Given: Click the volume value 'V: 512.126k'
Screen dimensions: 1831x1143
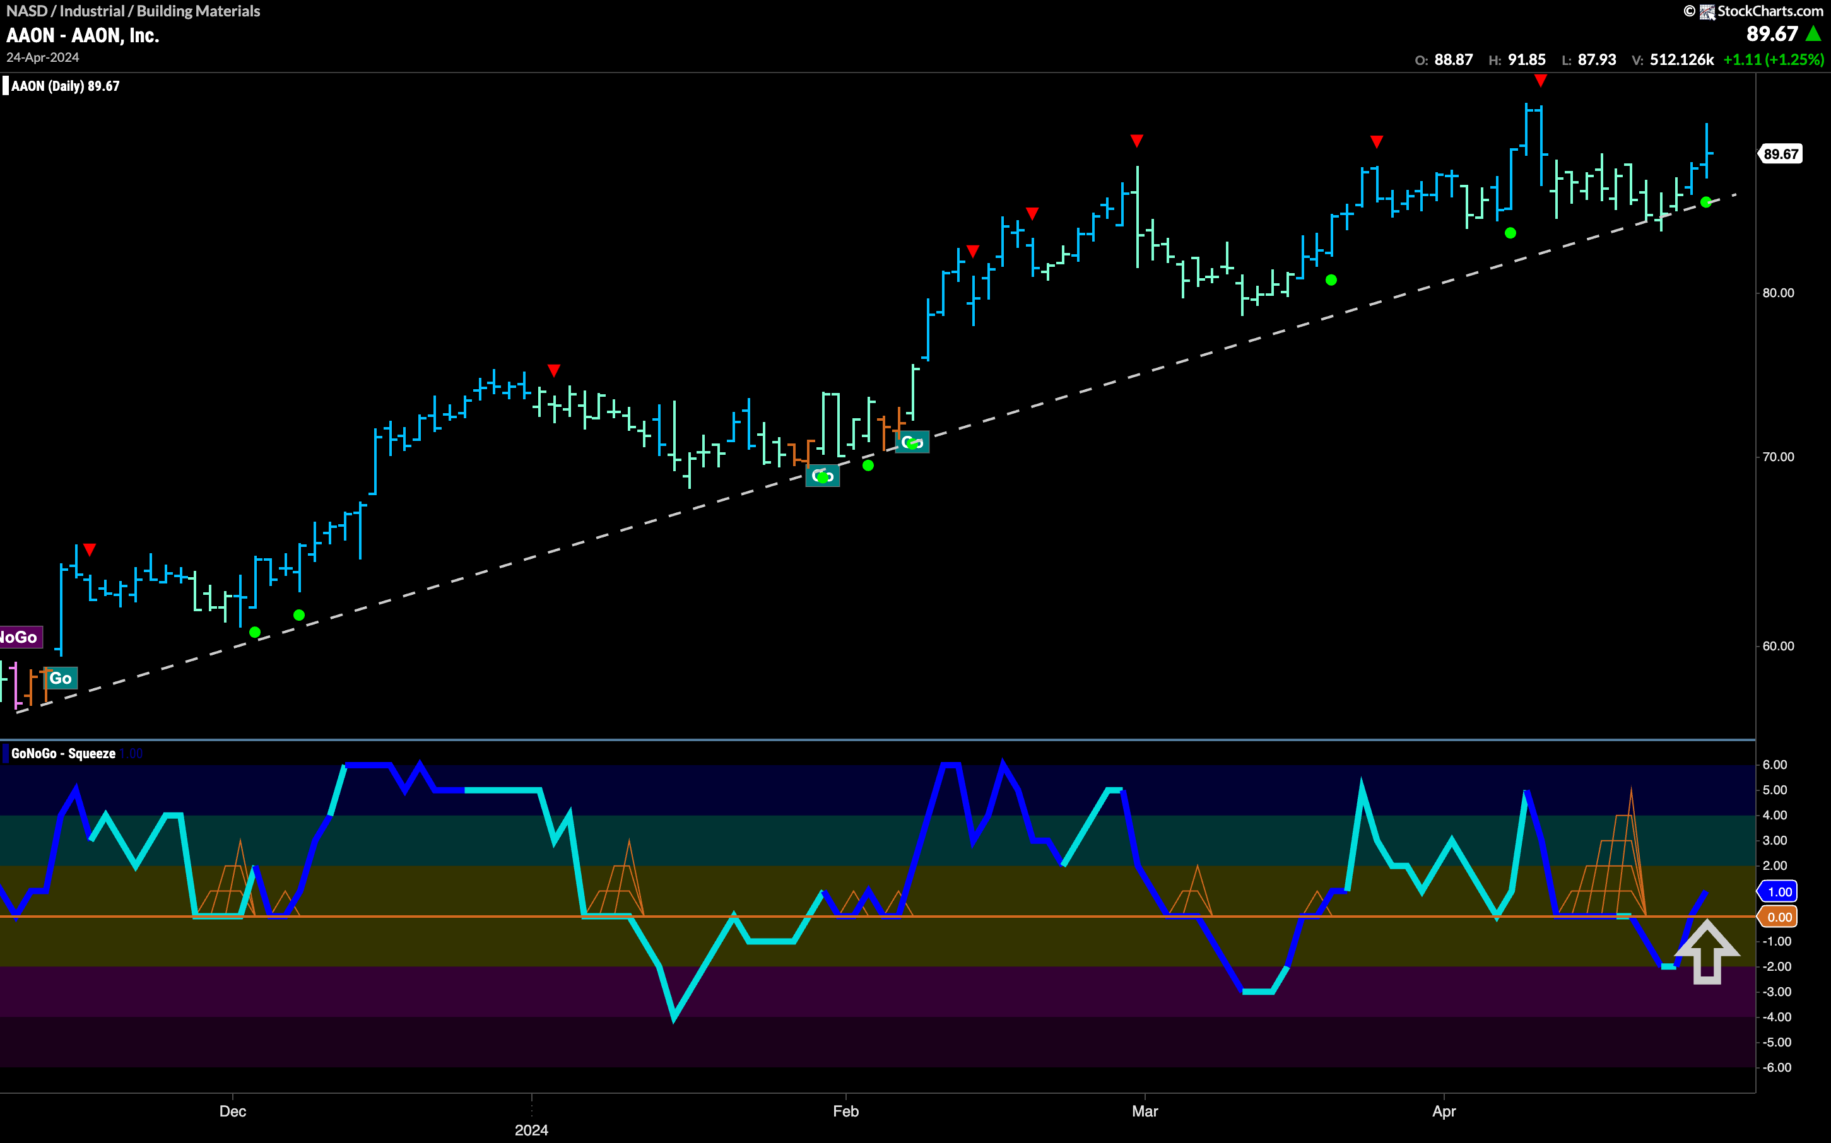Looking at the screenshot, I should [1673, 60].
